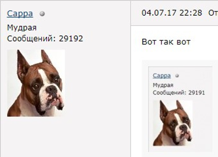Click the vertical divider between user panel and post
Viewport: 218px width, 157px height.
coord(131,78)
